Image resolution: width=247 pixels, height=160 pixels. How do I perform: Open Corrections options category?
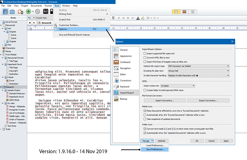coord(126,80)
